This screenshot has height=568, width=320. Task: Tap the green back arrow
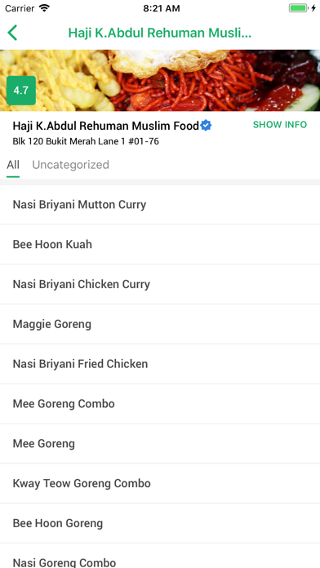tap(12, 33)
